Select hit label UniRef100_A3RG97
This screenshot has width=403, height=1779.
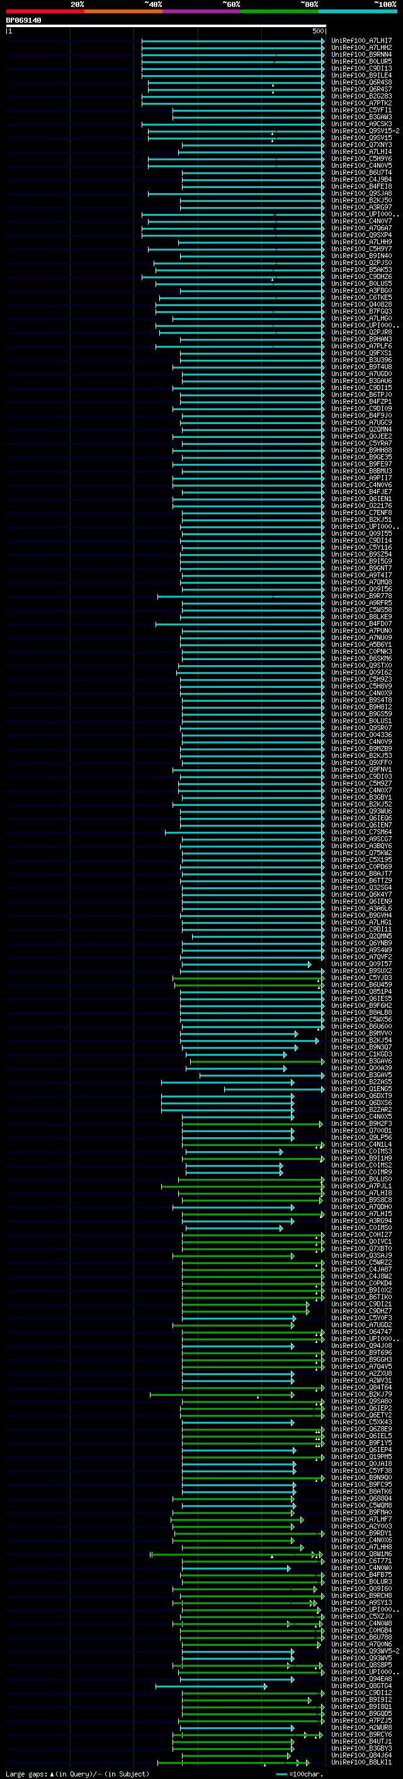pos(361,207)
